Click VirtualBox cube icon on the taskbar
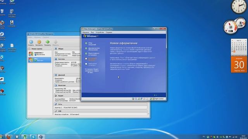Screen dimensions: 248x139 pyautogui.click(x=41, y=137)
